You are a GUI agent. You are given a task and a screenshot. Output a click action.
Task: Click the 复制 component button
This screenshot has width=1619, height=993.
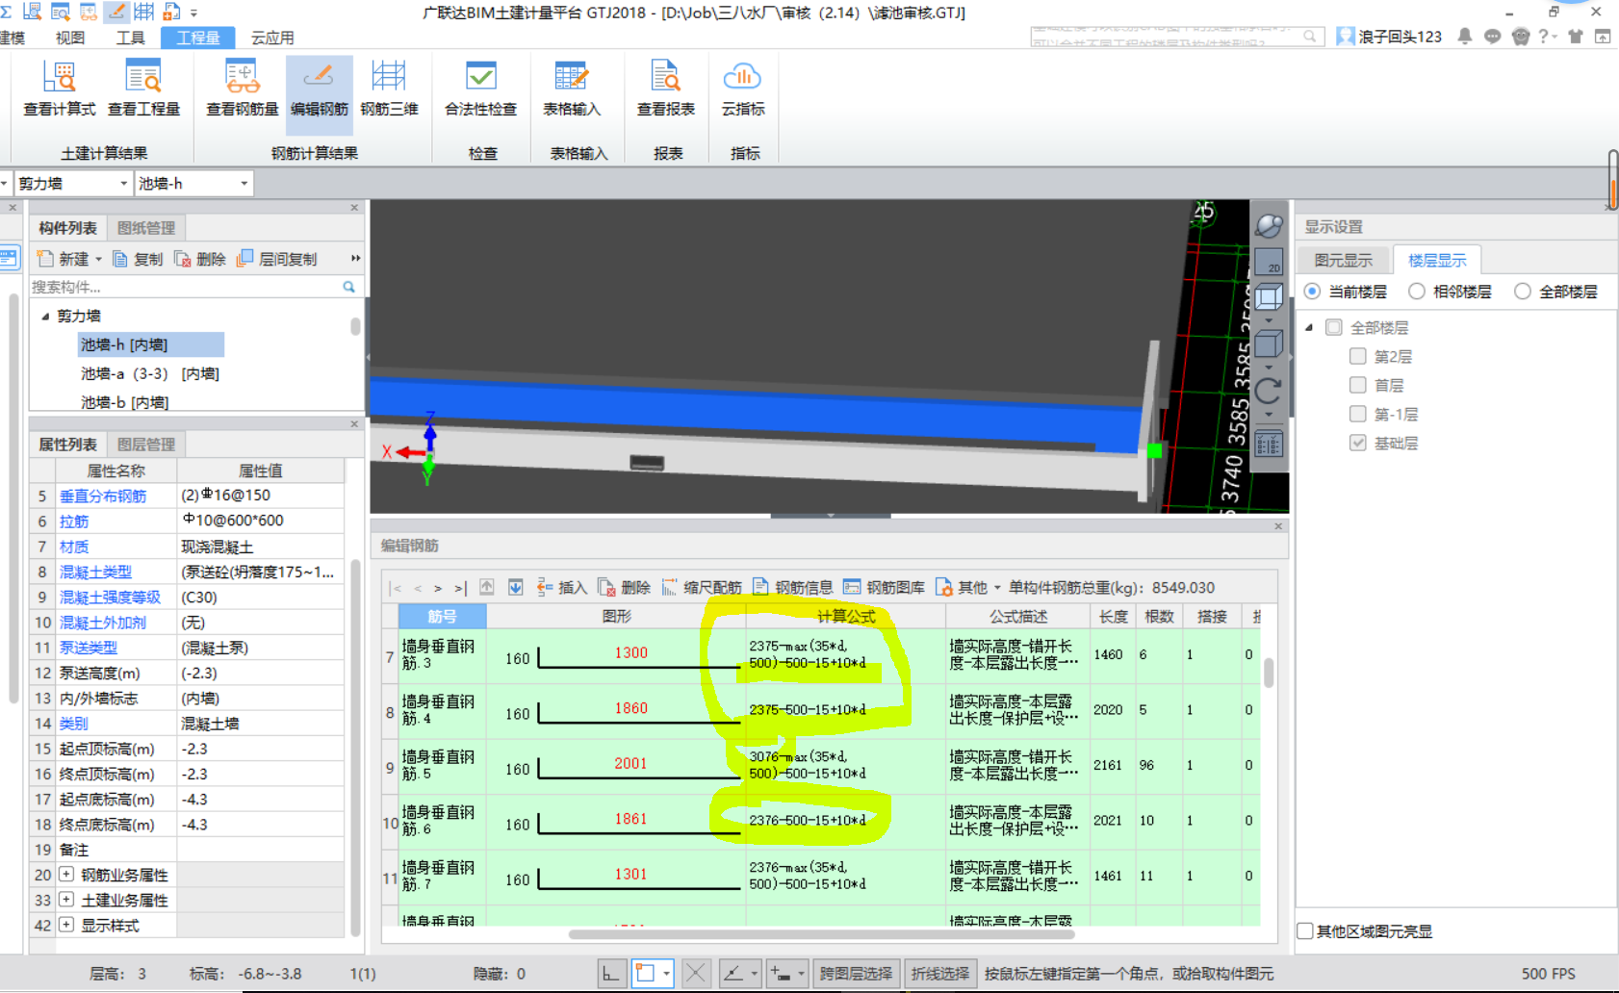(138, 259)
